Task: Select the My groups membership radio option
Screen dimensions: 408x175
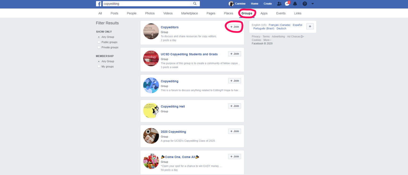Action: point(99,67)
